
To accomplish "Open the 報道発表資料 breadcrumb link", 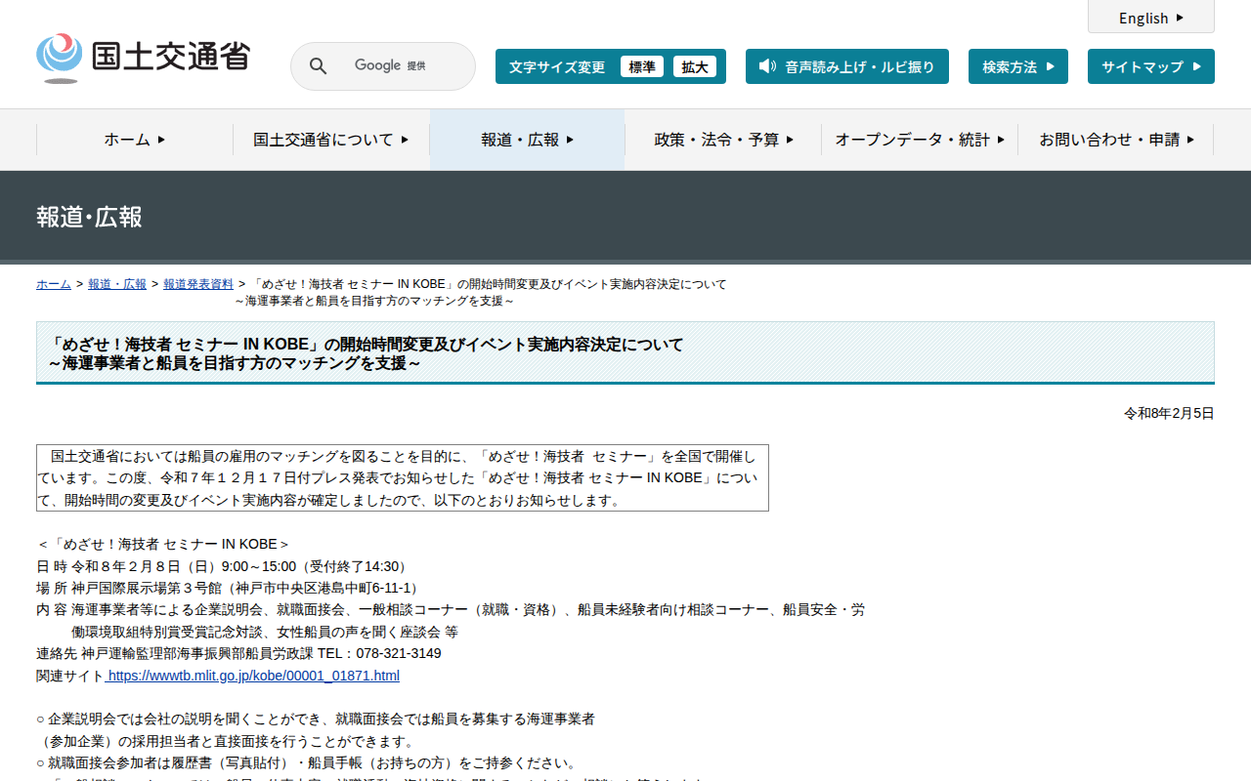I will 198,284.
